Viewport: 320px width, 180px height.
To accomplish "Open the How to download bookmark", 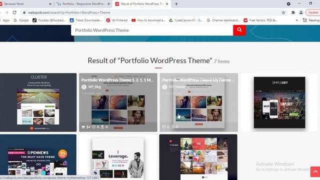I will click(x=148, y=20).
